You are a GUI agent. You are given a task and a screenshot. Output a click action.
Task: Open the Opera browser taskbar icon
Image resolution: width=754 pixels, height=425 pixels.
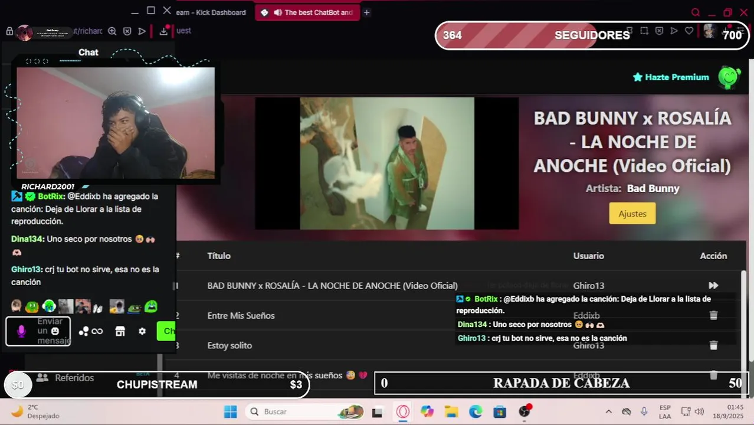tap(403, 411)
